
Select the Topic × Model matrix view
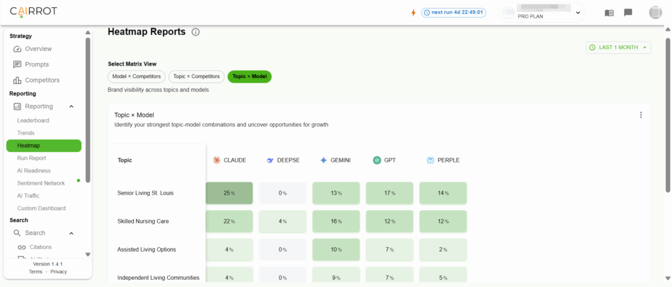point(249,77)
